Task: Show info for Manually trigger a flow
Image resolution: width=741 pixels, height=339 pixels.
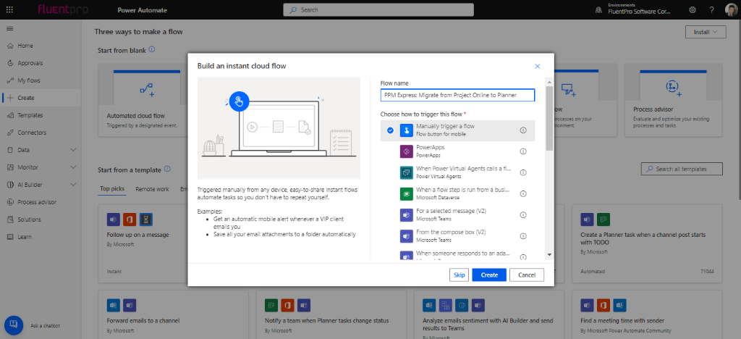Action: [523, 130]
